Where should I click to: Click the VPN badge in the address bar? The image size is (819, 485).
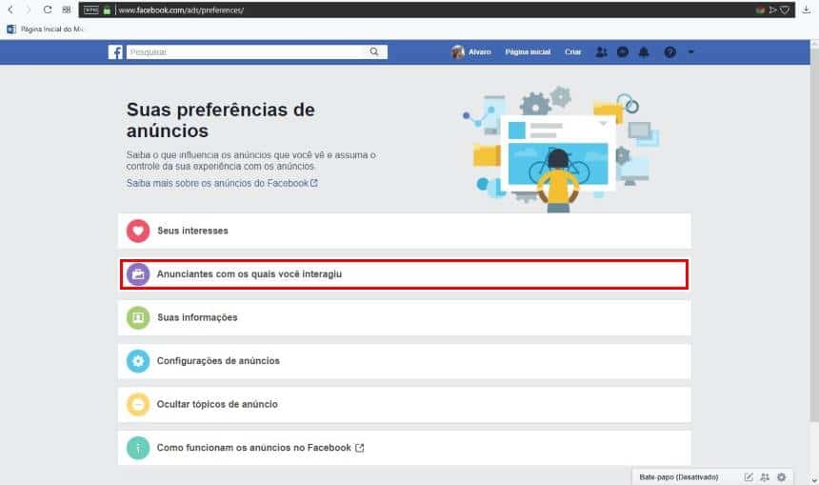91,10
